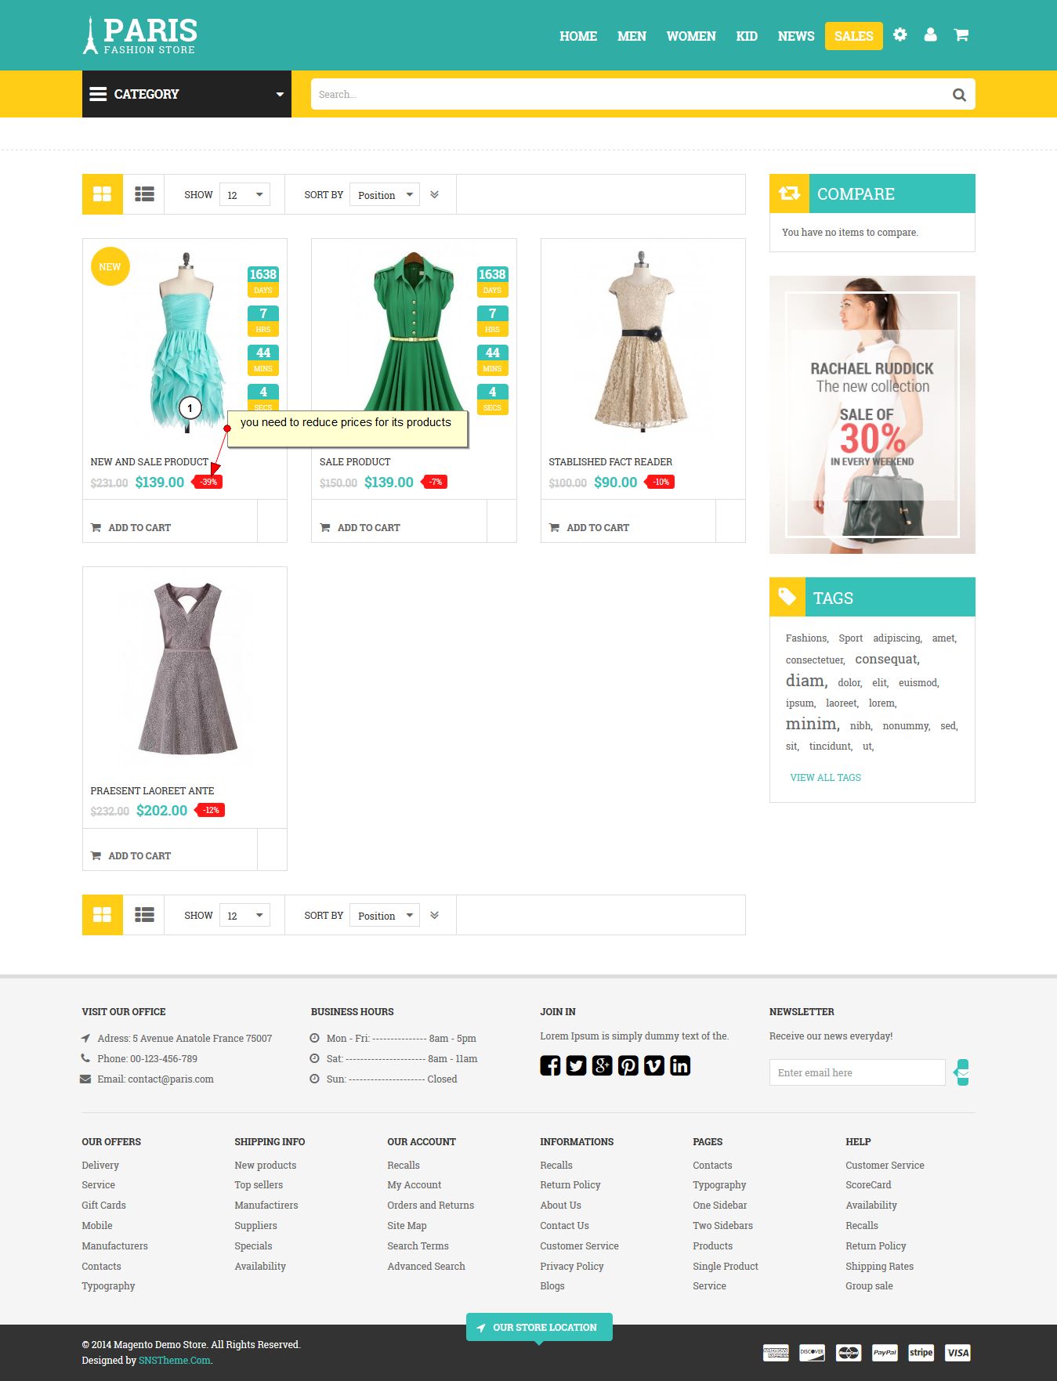Click the user account icon in header

(x=930, y=35)
